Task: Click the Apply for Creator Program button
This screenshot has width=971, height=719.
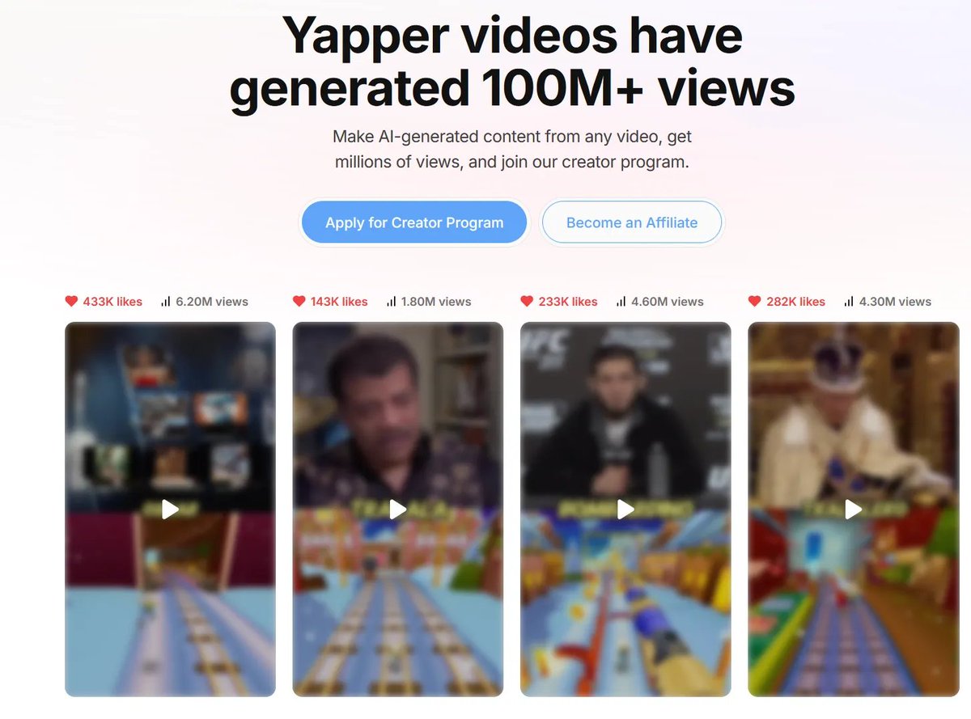Action: pyautogui.click(x=414, y=222)
